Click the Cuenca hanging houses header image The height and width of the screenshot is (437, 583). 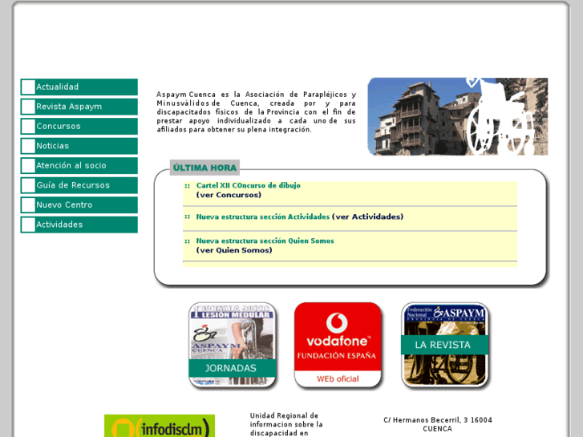click(x=458, y=116)
